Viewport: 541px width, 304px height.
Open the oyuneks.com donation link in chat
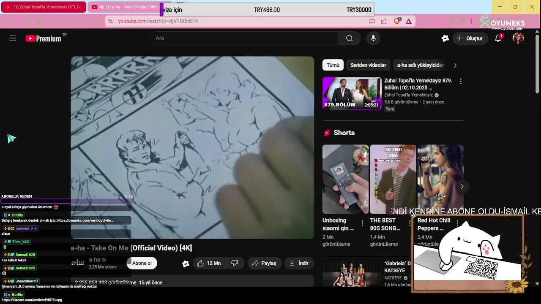pyautogui.click(x=85, y=220)
